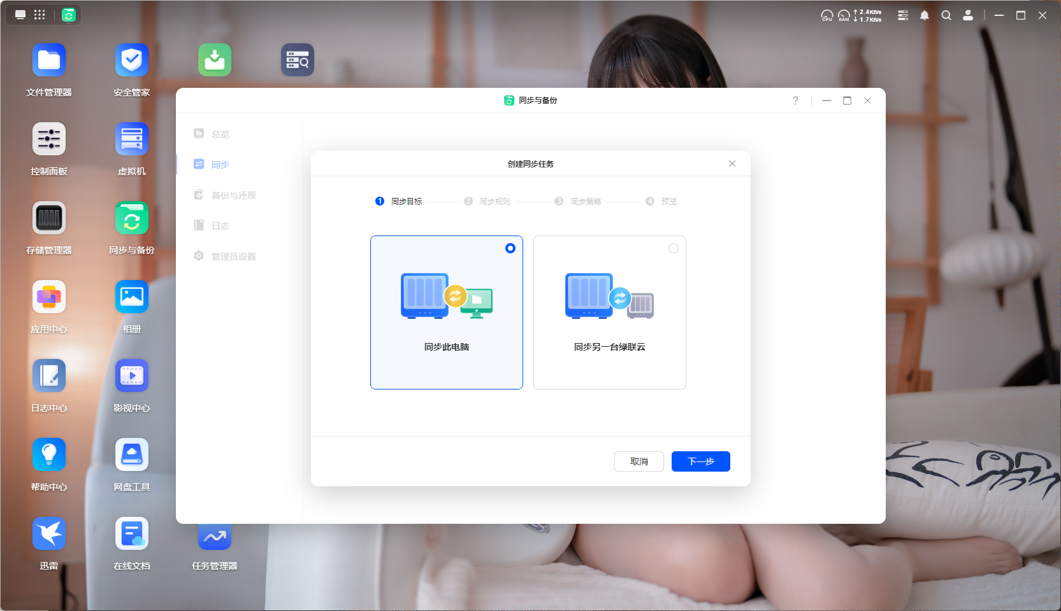Minimize the 同步与备份 window
Screen dimensions: 1061x611
[x=826, y=101]
